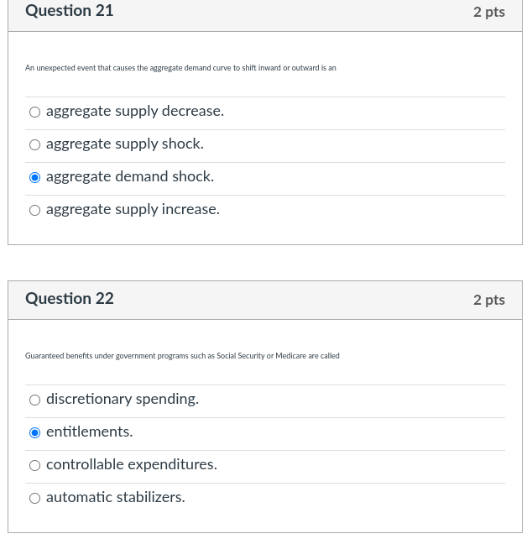
Task: Click the 'Question 21' heading
Action: pyautogui.click(x=70, y=11)
